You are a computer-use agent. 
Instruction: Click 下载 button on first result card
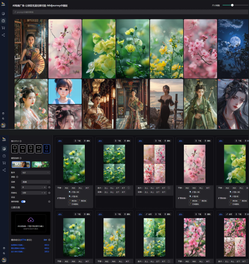(77, 141)
